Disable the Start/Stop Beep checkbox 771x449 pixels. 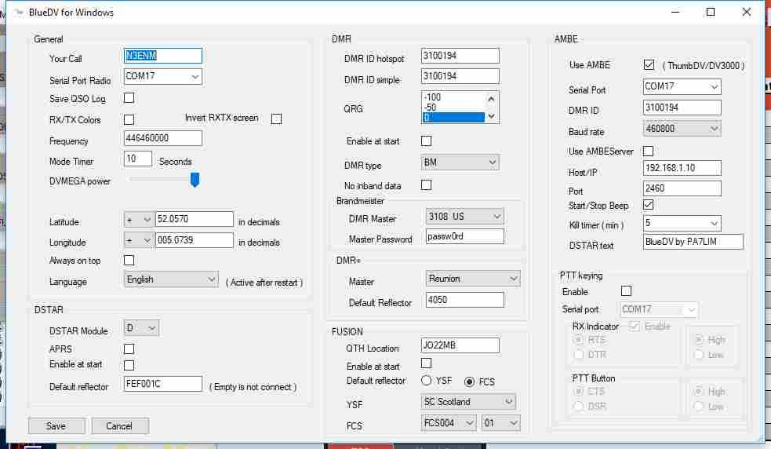click(x=649, y=205)
